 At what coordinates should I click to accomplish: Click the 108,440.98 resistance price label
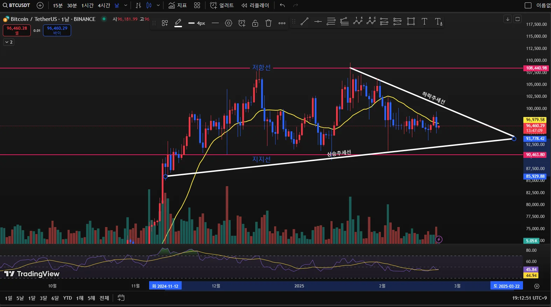tap(536, 68)
